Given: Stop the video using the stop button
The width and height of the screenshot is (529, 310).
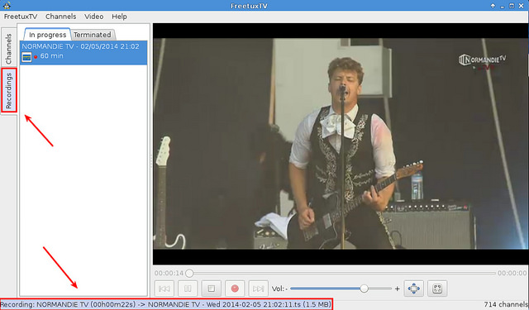Looking at the screenshot, I should click(x=212, y=289).
